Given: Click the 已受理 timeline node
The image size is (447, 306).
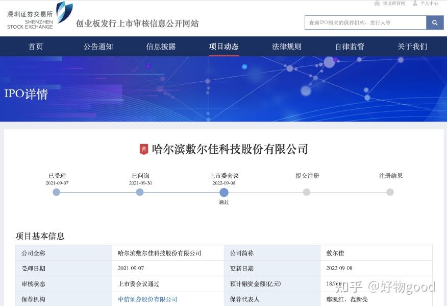Looking at the screenshot, I should click(57, 193).
